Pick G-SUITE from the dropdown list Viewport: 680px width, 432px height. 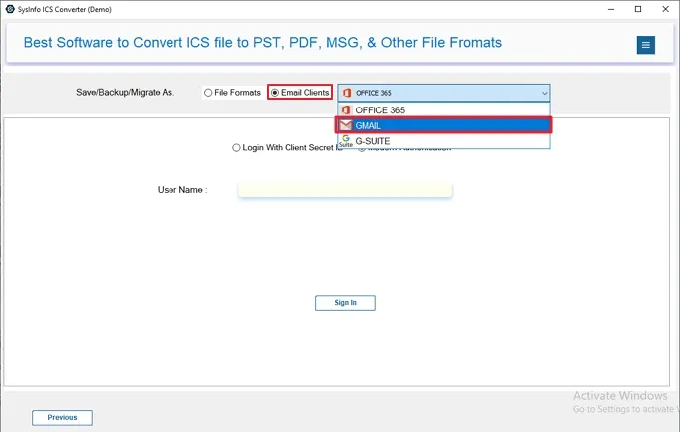444,141
